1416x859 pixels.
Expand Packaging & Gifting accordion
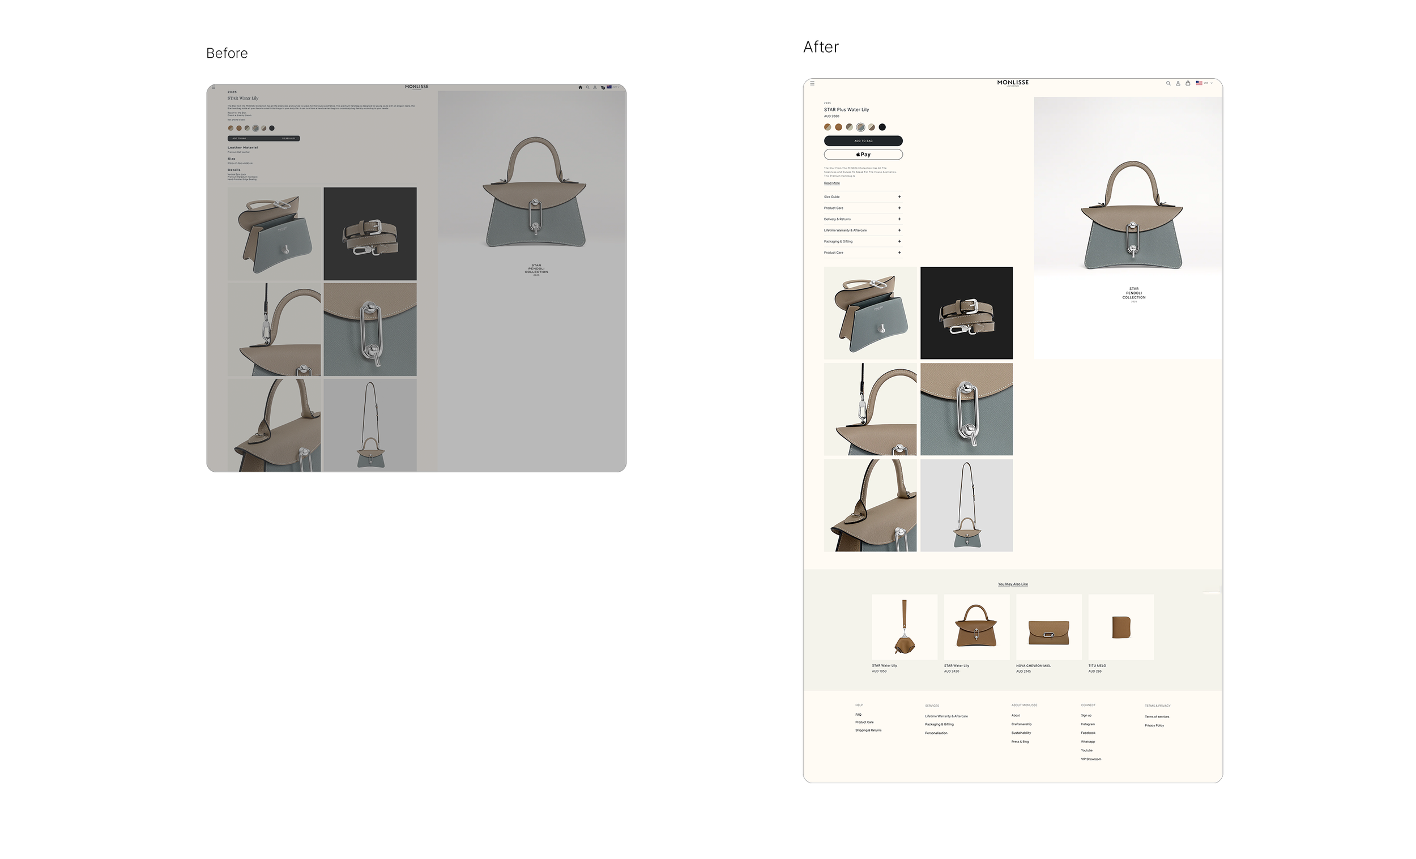click(x=863, y=241)
